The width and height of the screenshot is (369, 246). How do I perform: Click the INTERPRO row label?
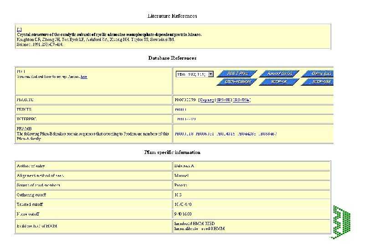click(x=26, y=119)
